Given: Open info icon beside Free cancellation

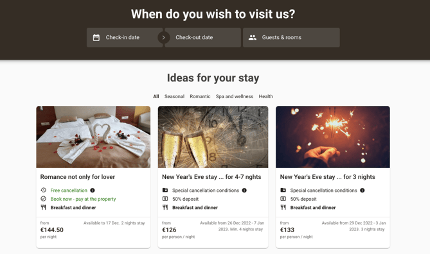Looking at the screenshot, I should click(93, 190).
